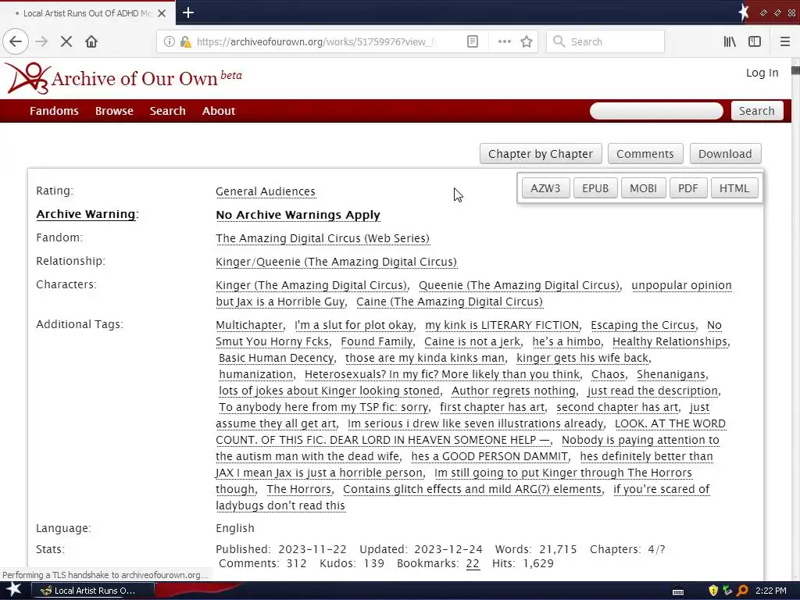Screen dimensions: 800x600
Task: Click the lock warning security icon
Action: click(185, 42)
